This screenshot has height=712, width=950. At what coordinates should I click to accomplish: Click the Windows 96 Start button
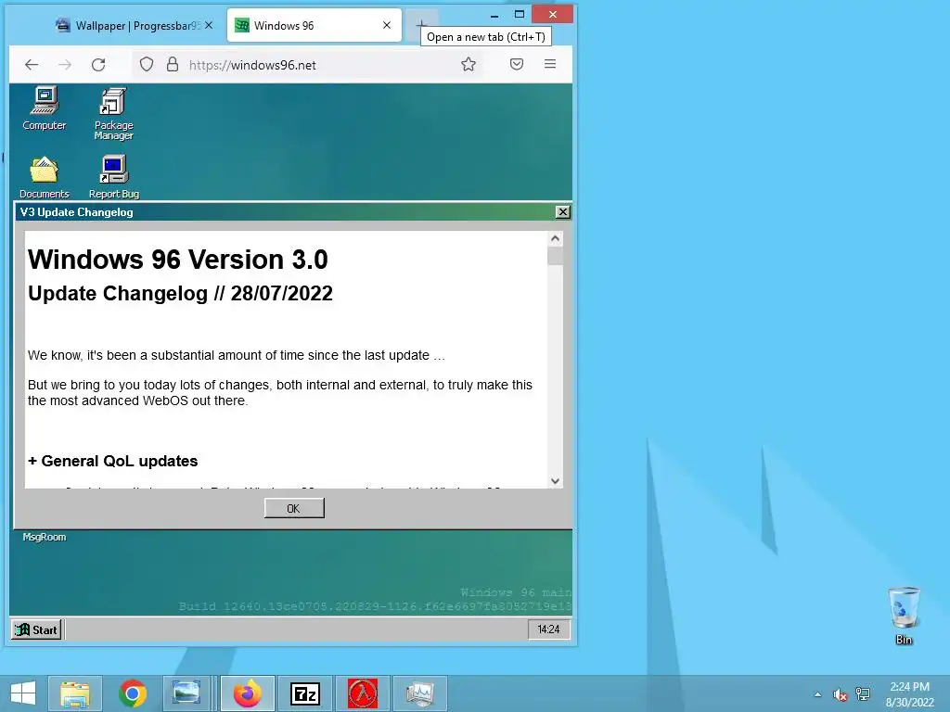coord(36,629)
